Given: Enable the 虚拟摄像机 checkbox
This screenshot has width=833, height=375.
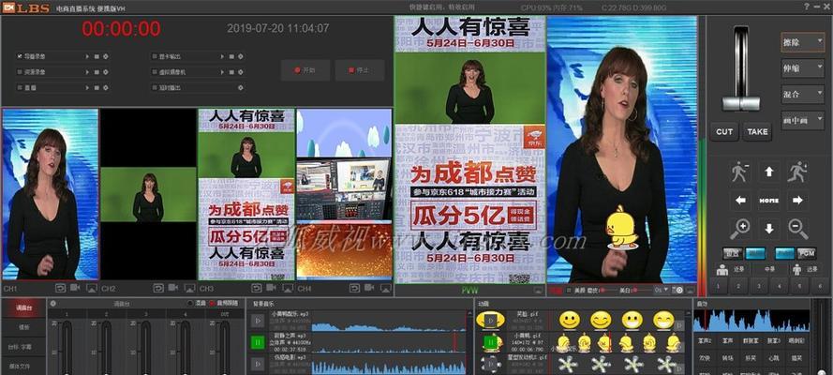Looking at the screenshot, I should [154, 71].
